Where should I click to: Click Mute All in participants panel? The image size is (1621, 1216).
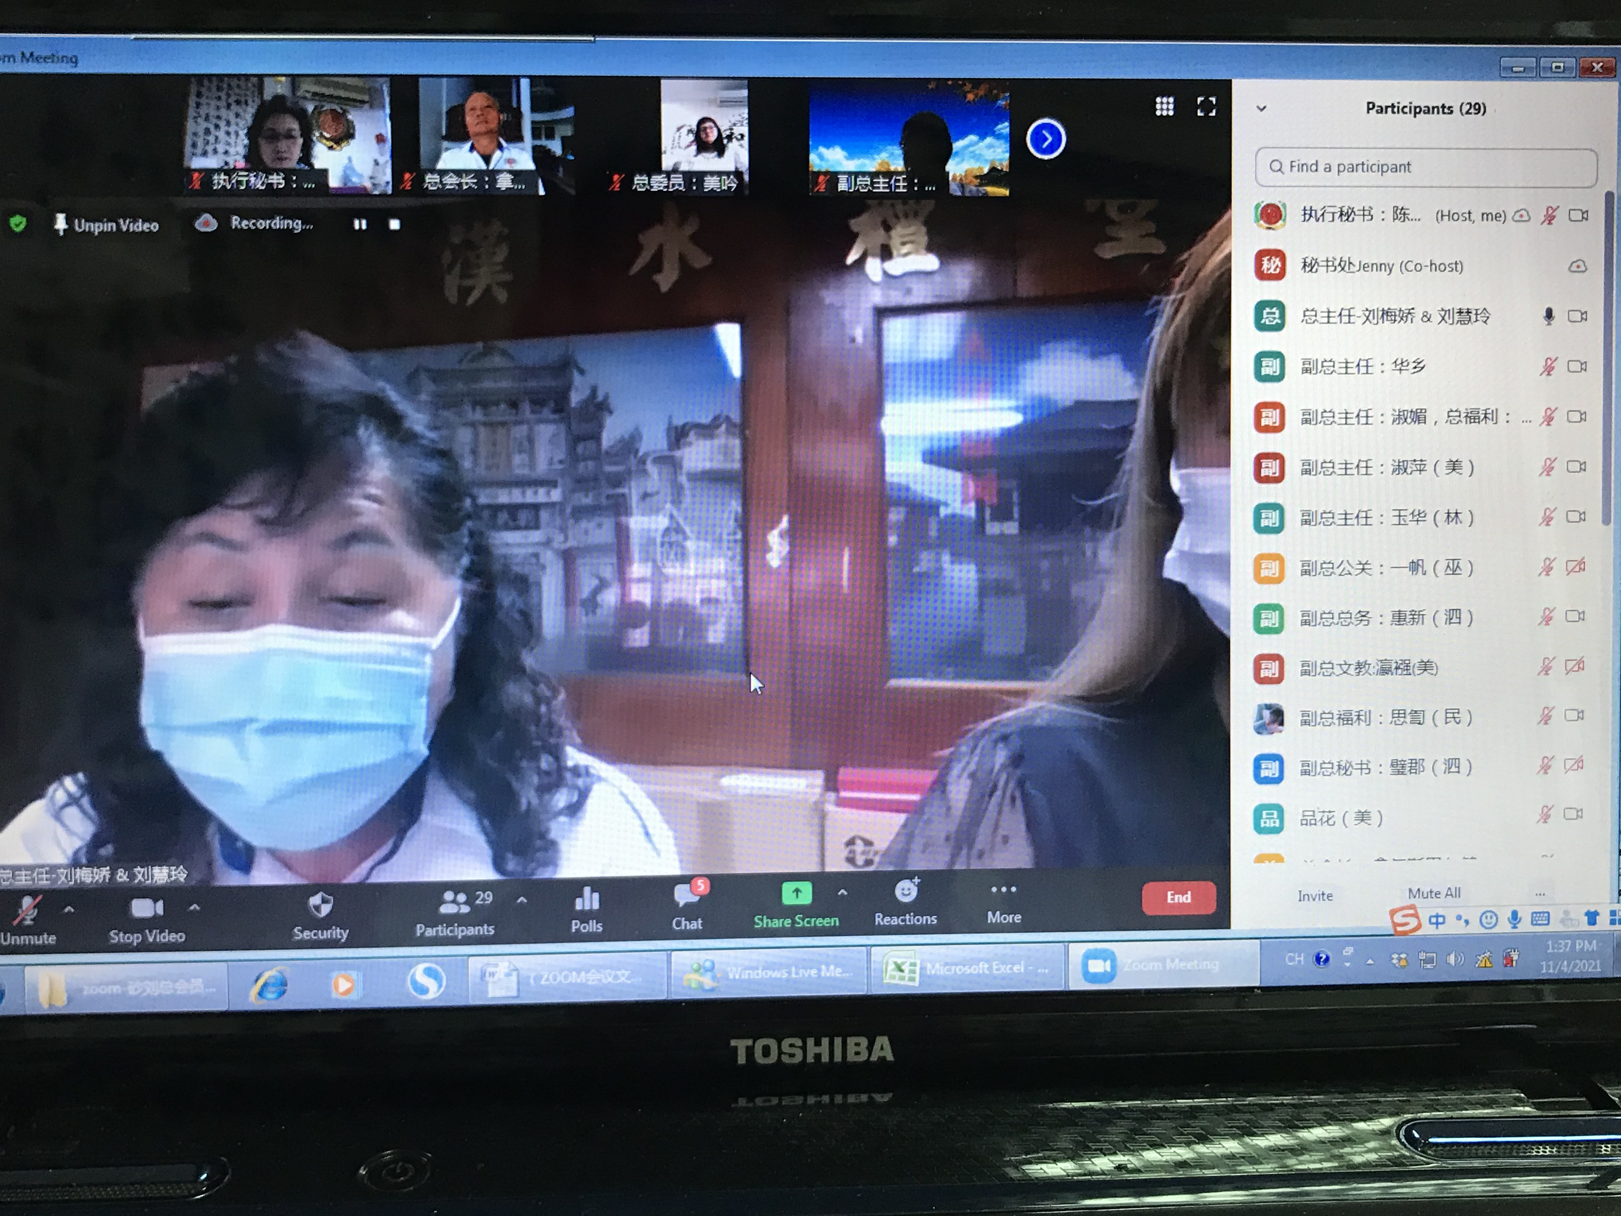click(x=1433, y=893)
